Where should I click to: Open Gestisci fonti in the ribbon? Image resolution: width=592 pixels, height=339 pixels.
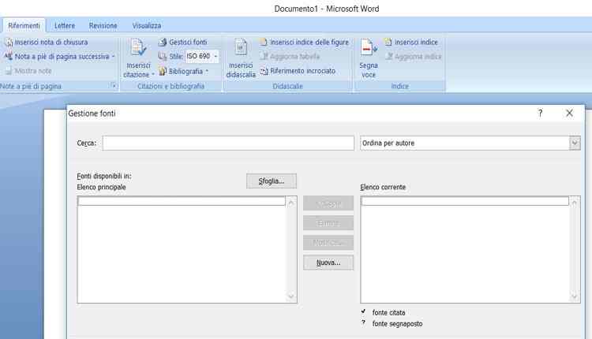click(x=183, y=43)
